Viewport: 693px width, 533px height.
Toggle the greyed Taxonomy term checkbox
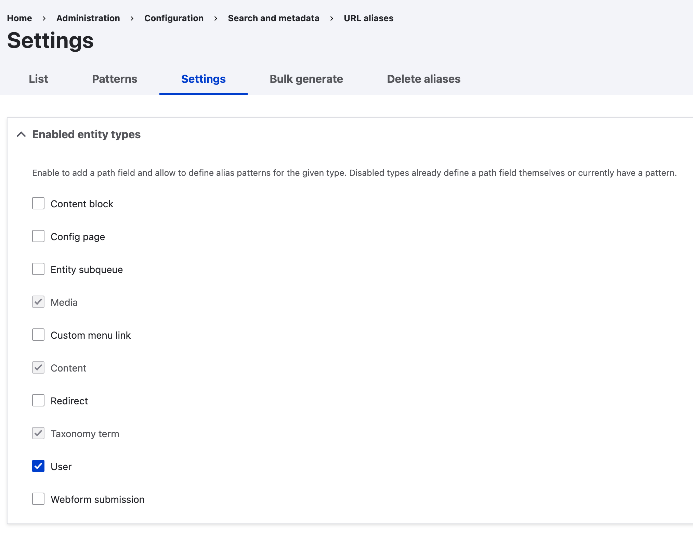[x=38, y=433]
